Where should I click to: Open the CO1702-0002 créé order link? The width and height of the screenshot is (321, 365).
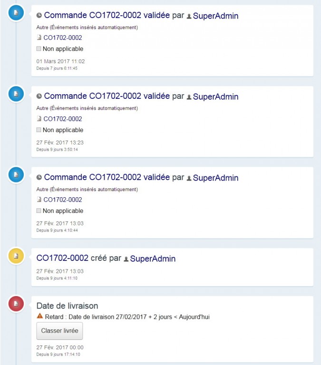(62, 259)
